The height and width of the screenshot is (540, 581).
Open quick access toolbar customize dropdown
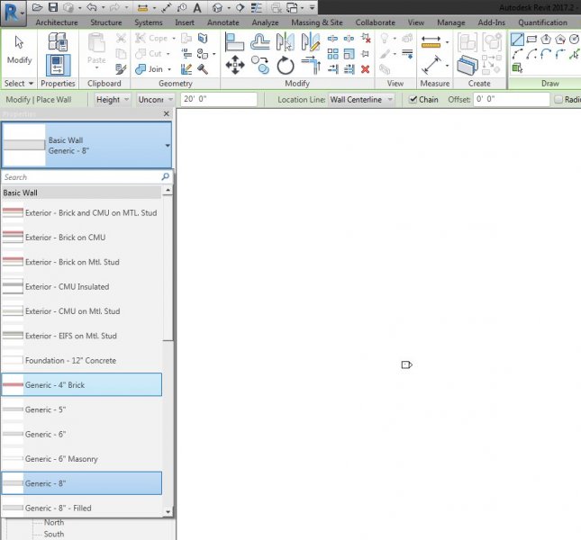(x=313, y=7)
